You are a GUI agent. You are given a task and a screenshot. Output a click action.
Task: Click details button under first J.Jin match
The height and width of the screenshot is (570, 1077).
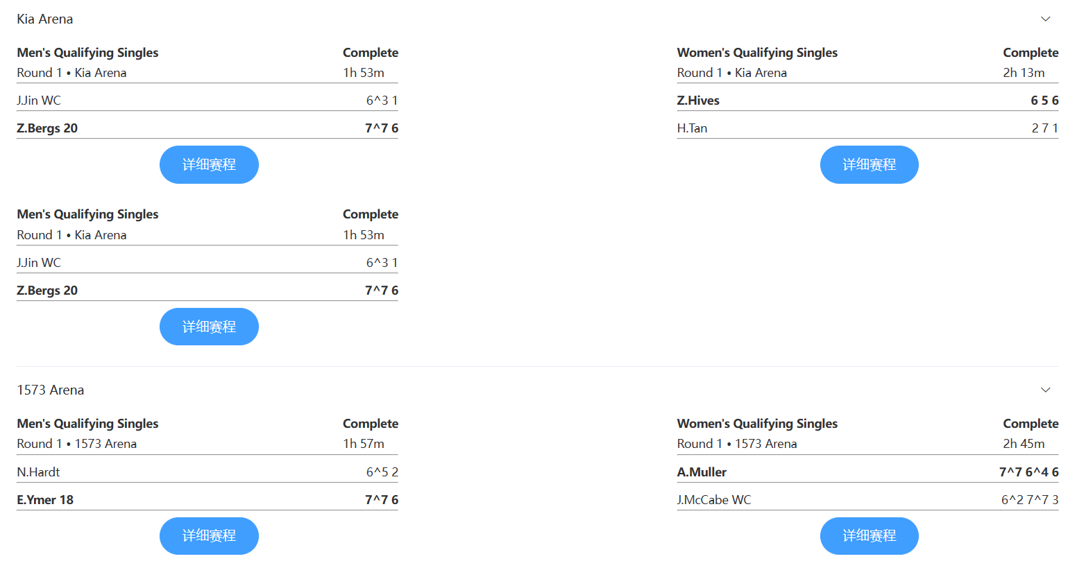click(x=209, y=164)
